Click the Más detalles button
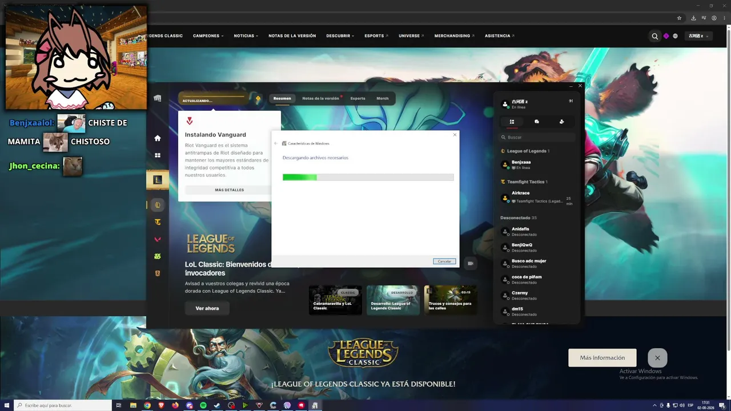Screen dimensions: 731x411 (230, 190)
